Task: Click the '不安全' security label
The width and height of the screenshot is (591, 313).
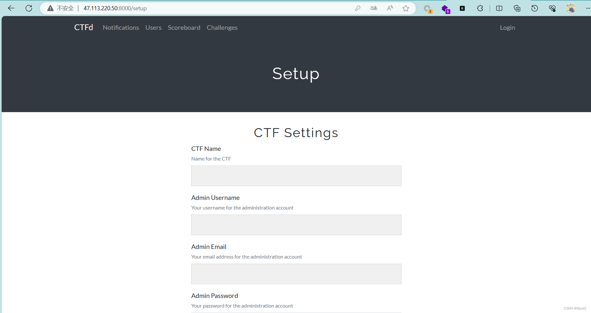Action: (65, 8)
